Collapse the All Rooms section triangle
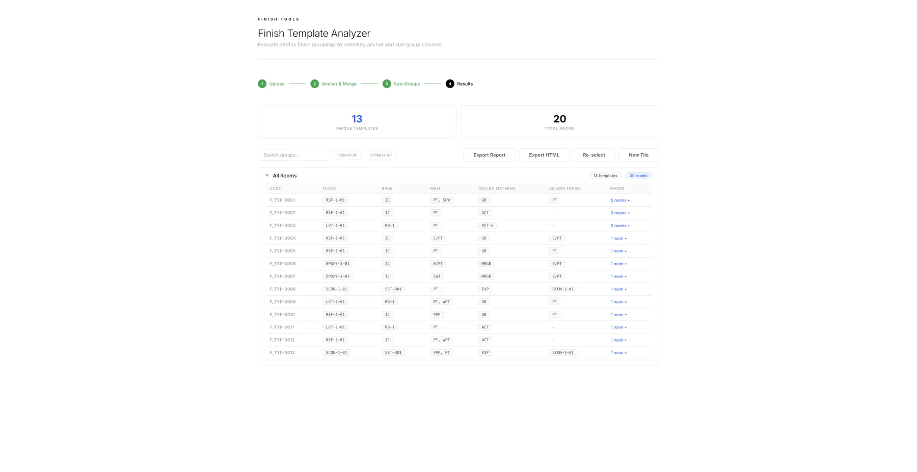 pos(267,175)
